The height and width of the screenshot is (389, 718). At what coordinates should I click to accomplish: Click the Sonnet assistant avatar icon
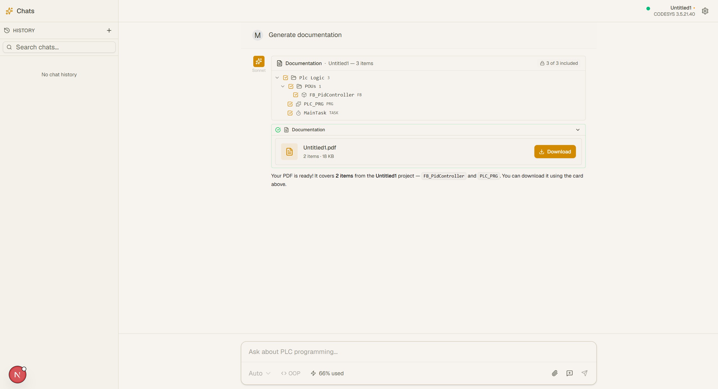click(x=259, y=61)
